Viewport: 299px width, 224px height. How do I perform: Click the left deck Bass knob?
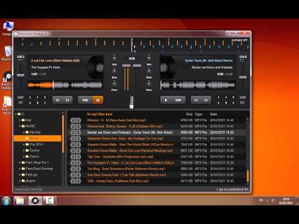coord(114,72)
